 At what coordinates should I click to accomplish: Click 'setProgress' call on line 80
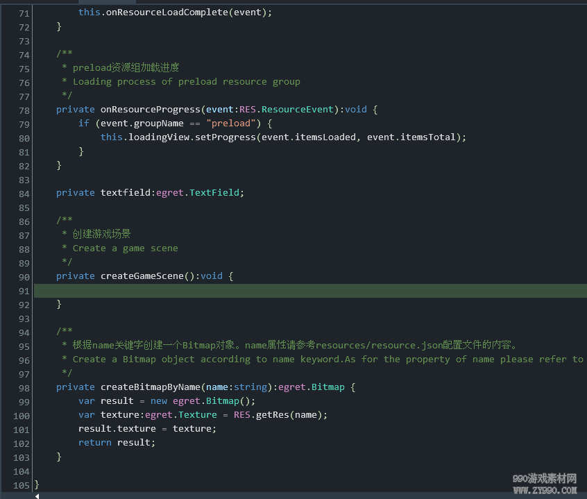point(226,137)
